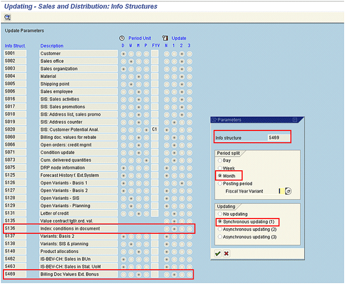Choose Asynchronous updating (2)
The width and height of the screenshot is (345, 284).
point(219,229)
